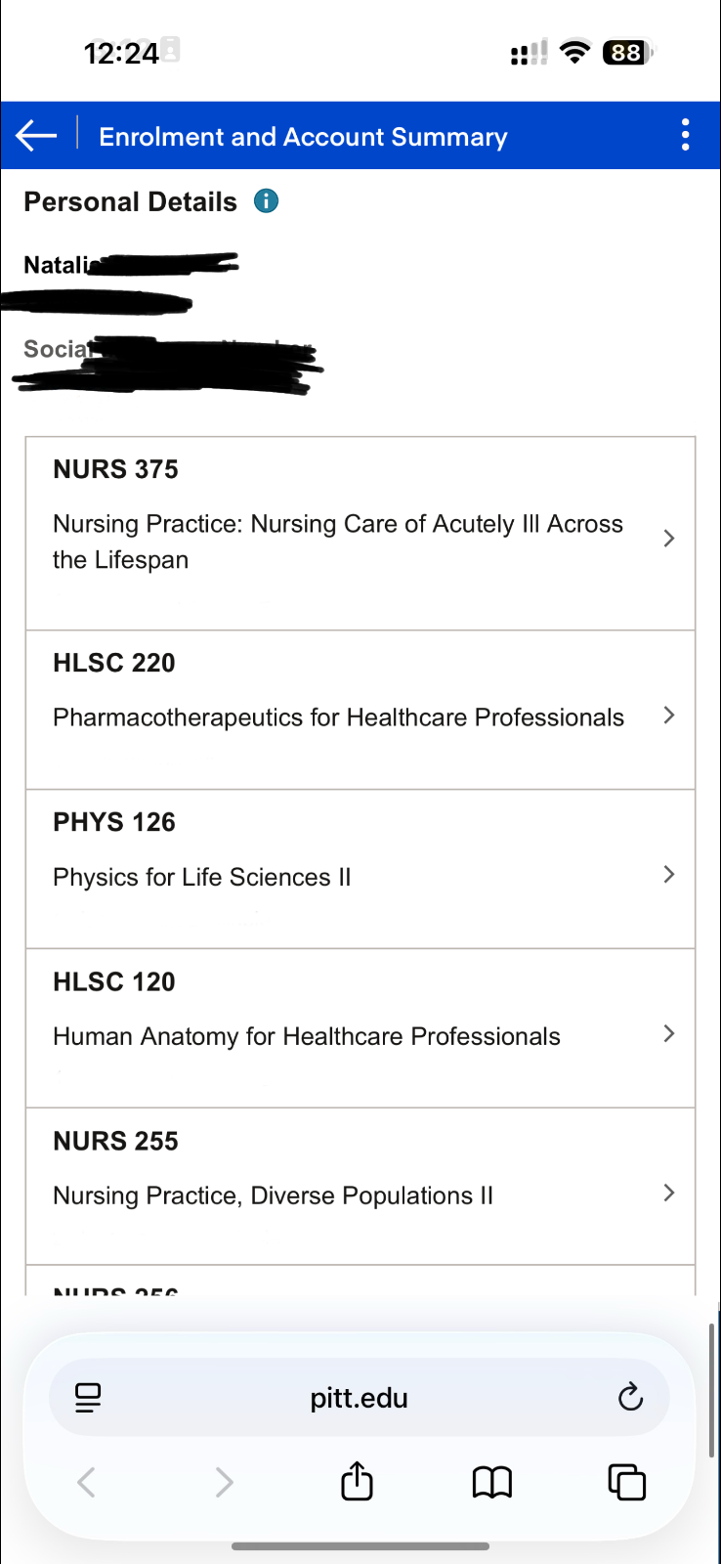
Task: Expand HLSC 220 Pharmacotherapeutics chevron
Action: pyautogui.click(x=669, y=716)
